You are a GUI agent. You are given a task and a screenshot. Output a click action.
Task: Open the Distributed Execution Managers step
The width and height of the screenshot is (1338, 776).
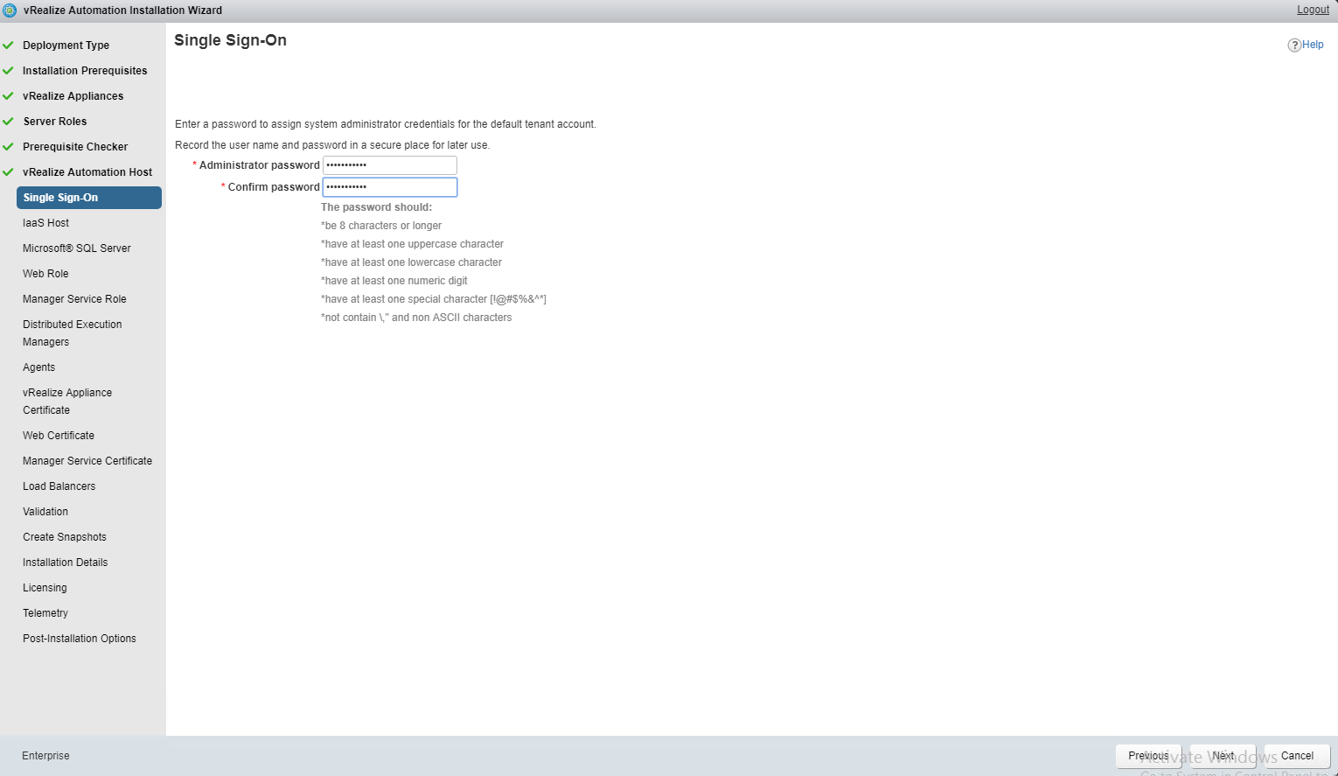(x=72, y=333)
